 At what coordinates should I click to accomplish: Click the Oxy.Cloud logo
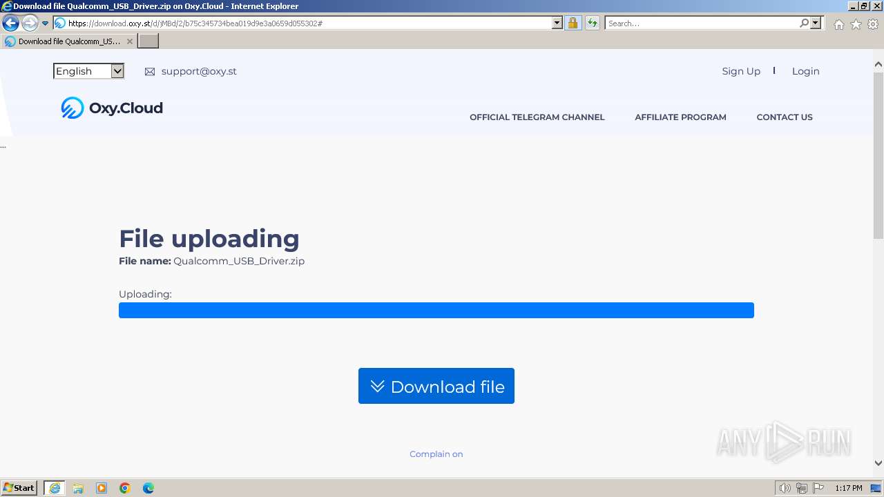(112, 108)
